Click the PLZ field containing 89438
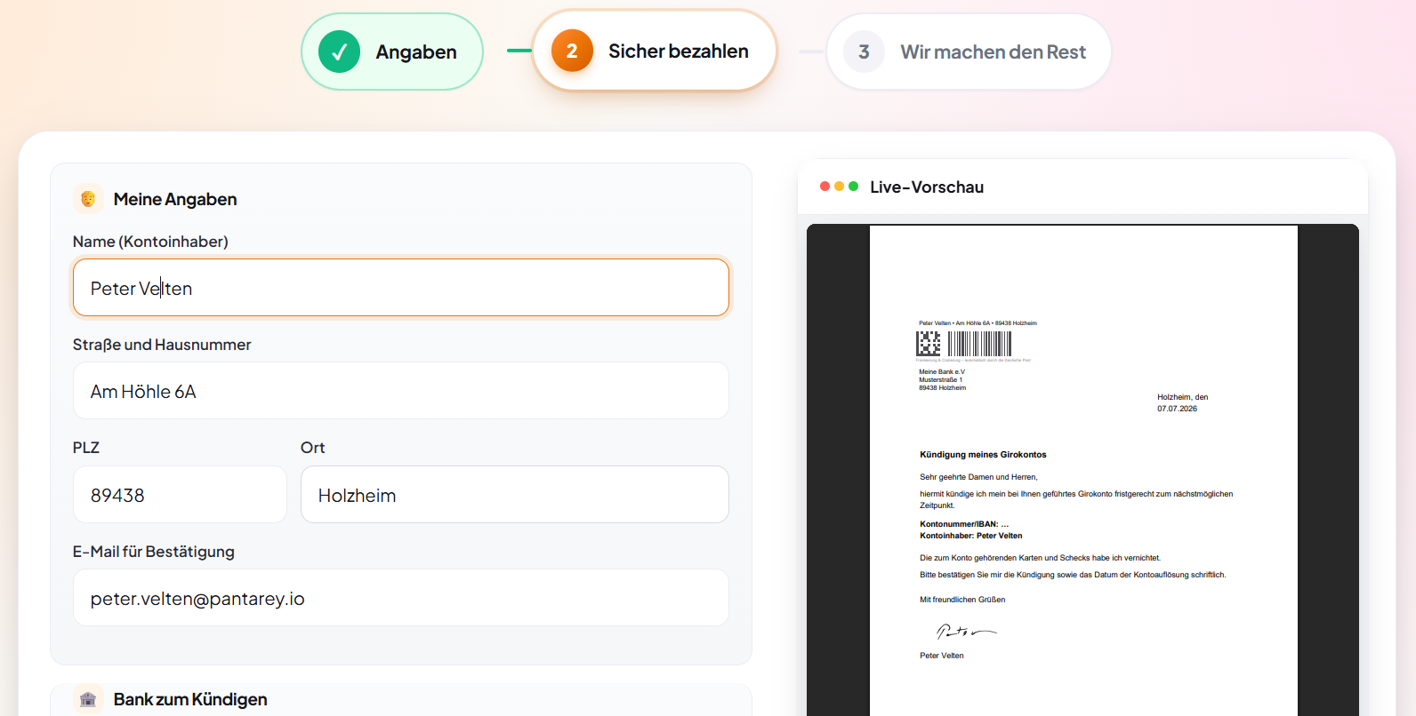This screenshot has width=1416, height=716. point(180,495)
